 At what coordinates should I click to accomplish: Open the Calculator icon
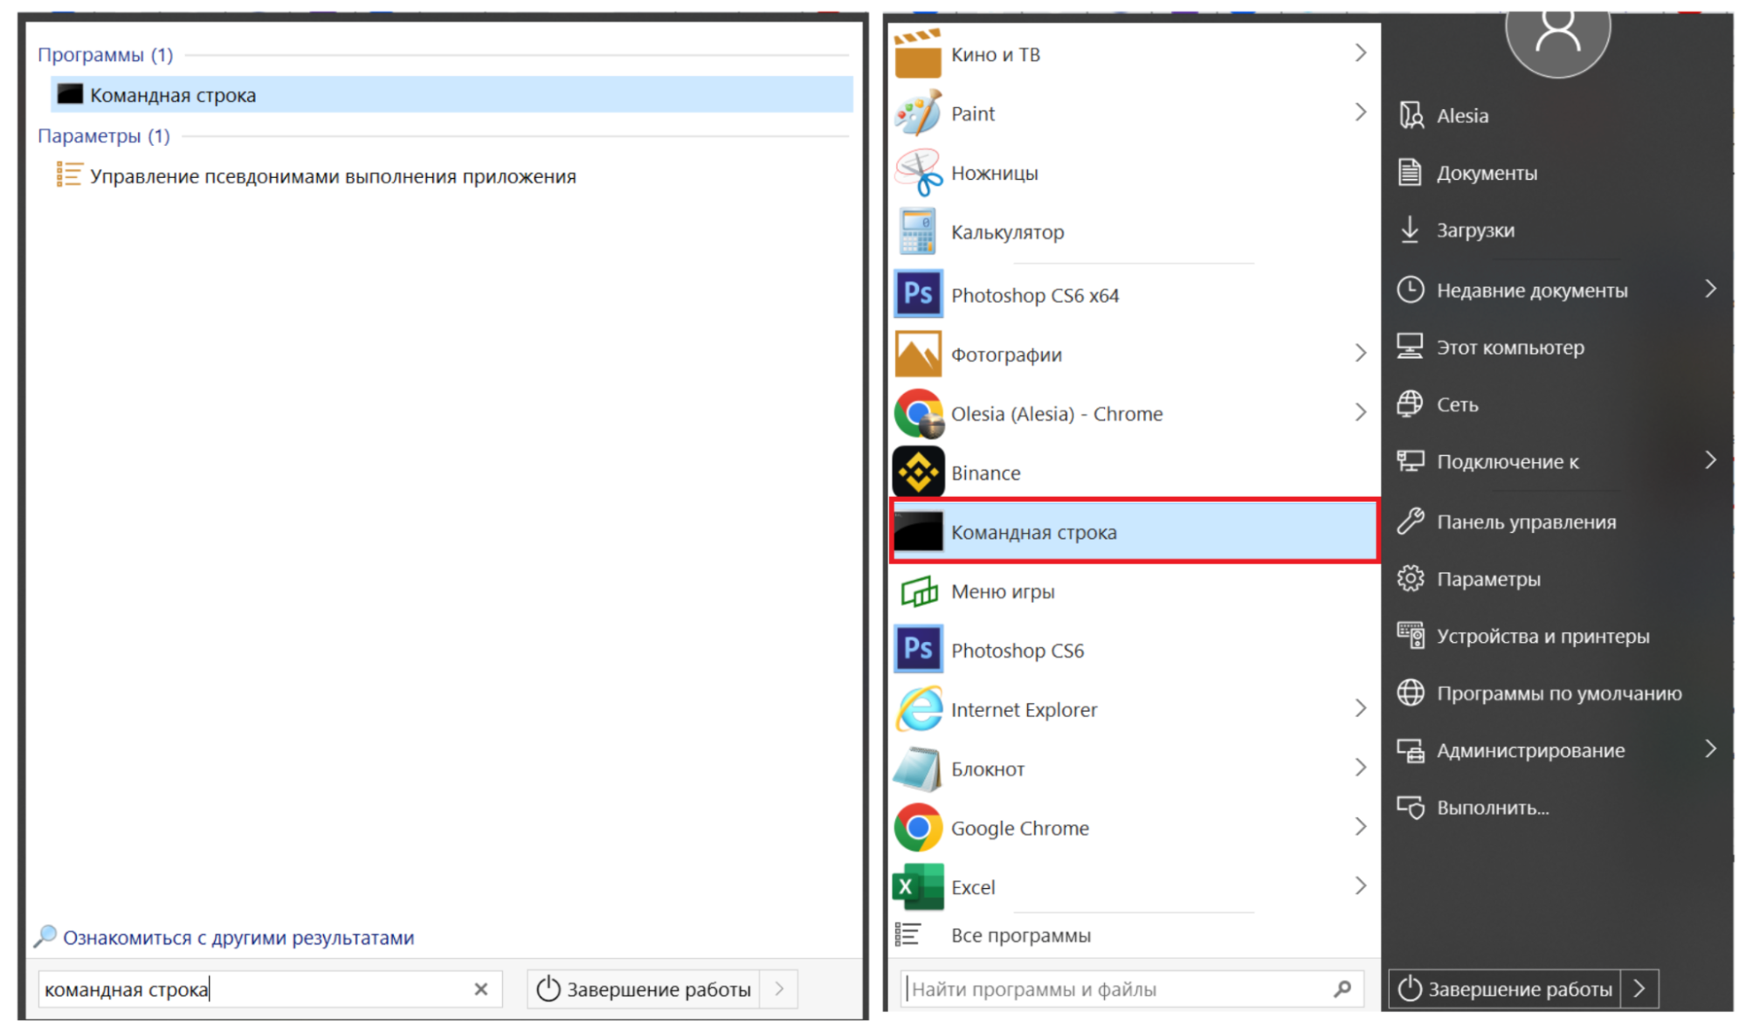917,232
